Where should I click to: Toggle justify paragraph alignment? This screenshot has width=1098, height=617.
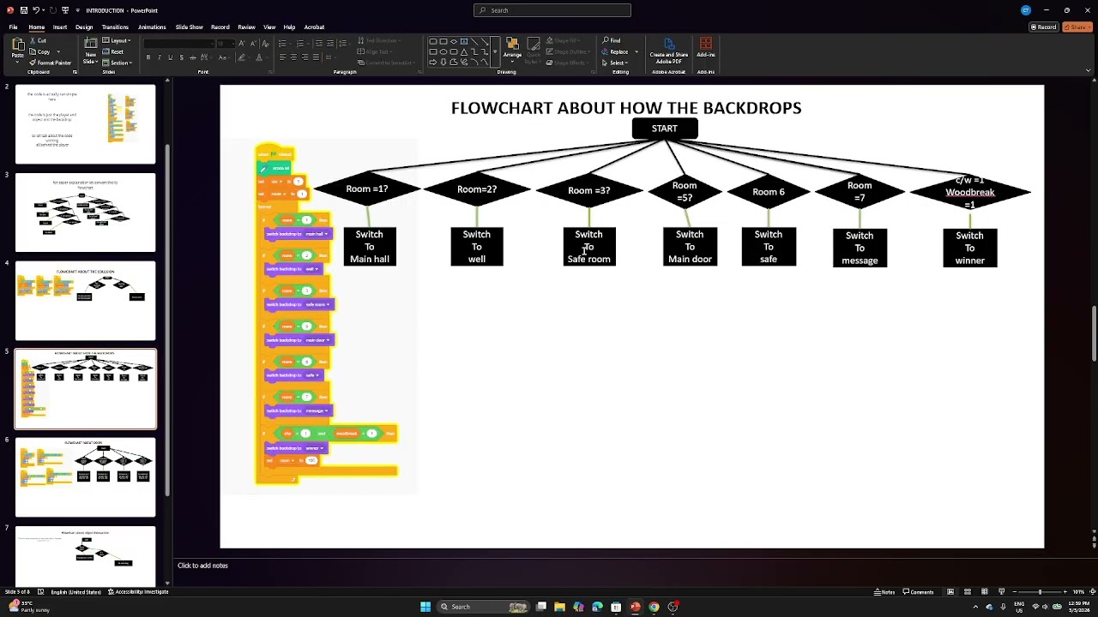point(316,57)
